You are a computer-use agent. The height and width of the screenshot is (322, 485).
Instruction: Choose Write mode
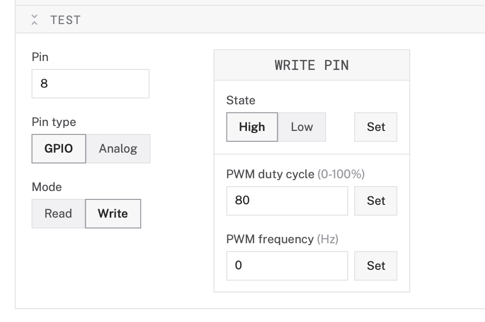point(113,214)
